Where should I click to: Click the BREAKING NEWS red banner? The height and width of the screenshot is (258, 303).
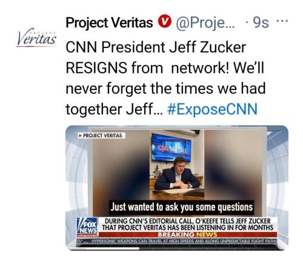[187, 234]
